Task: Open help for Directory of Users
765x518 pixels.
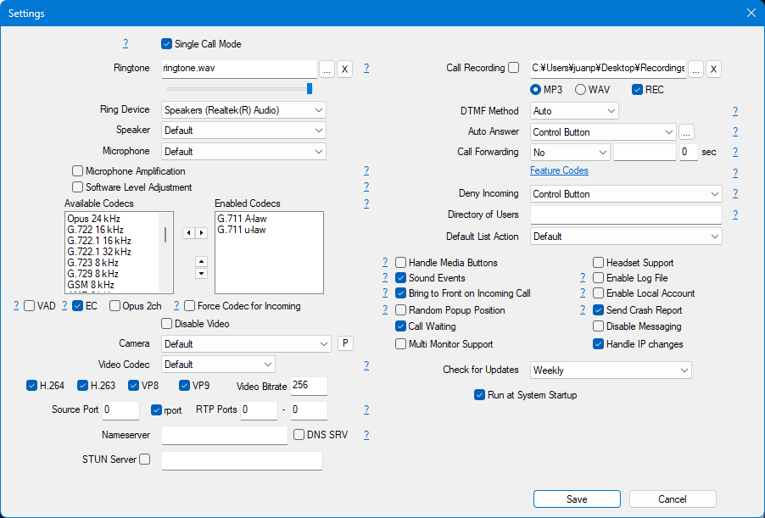Action: 735,214
